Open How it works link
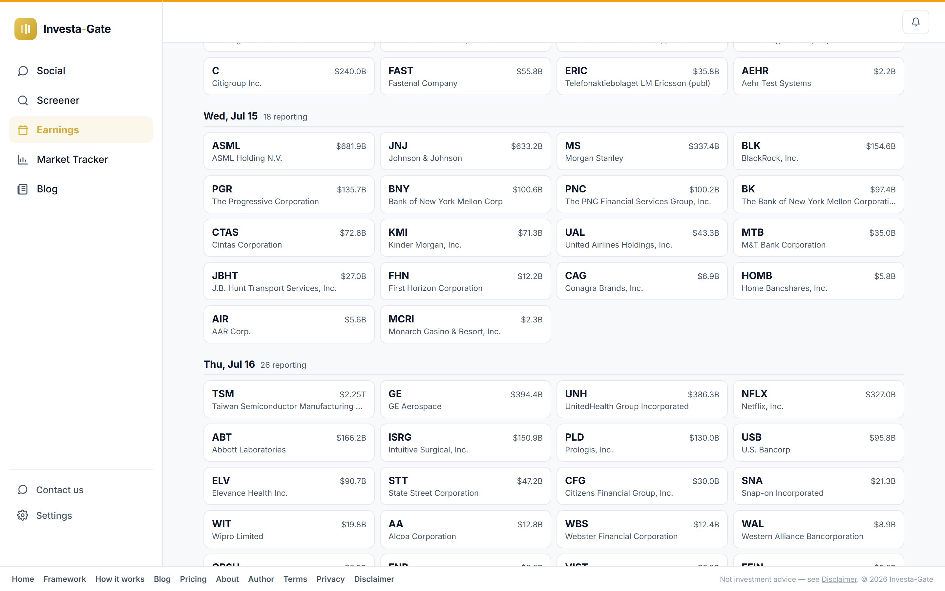This screenshot has height=591, width=945. pos(120,579)
